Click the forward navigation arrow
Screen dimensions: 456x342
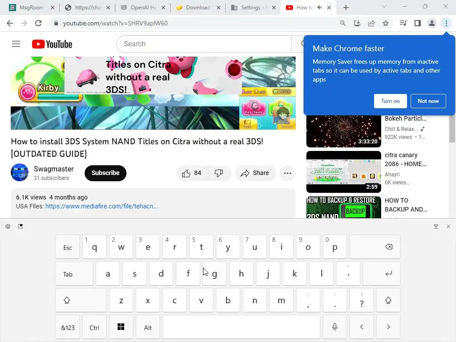(24, 23)
